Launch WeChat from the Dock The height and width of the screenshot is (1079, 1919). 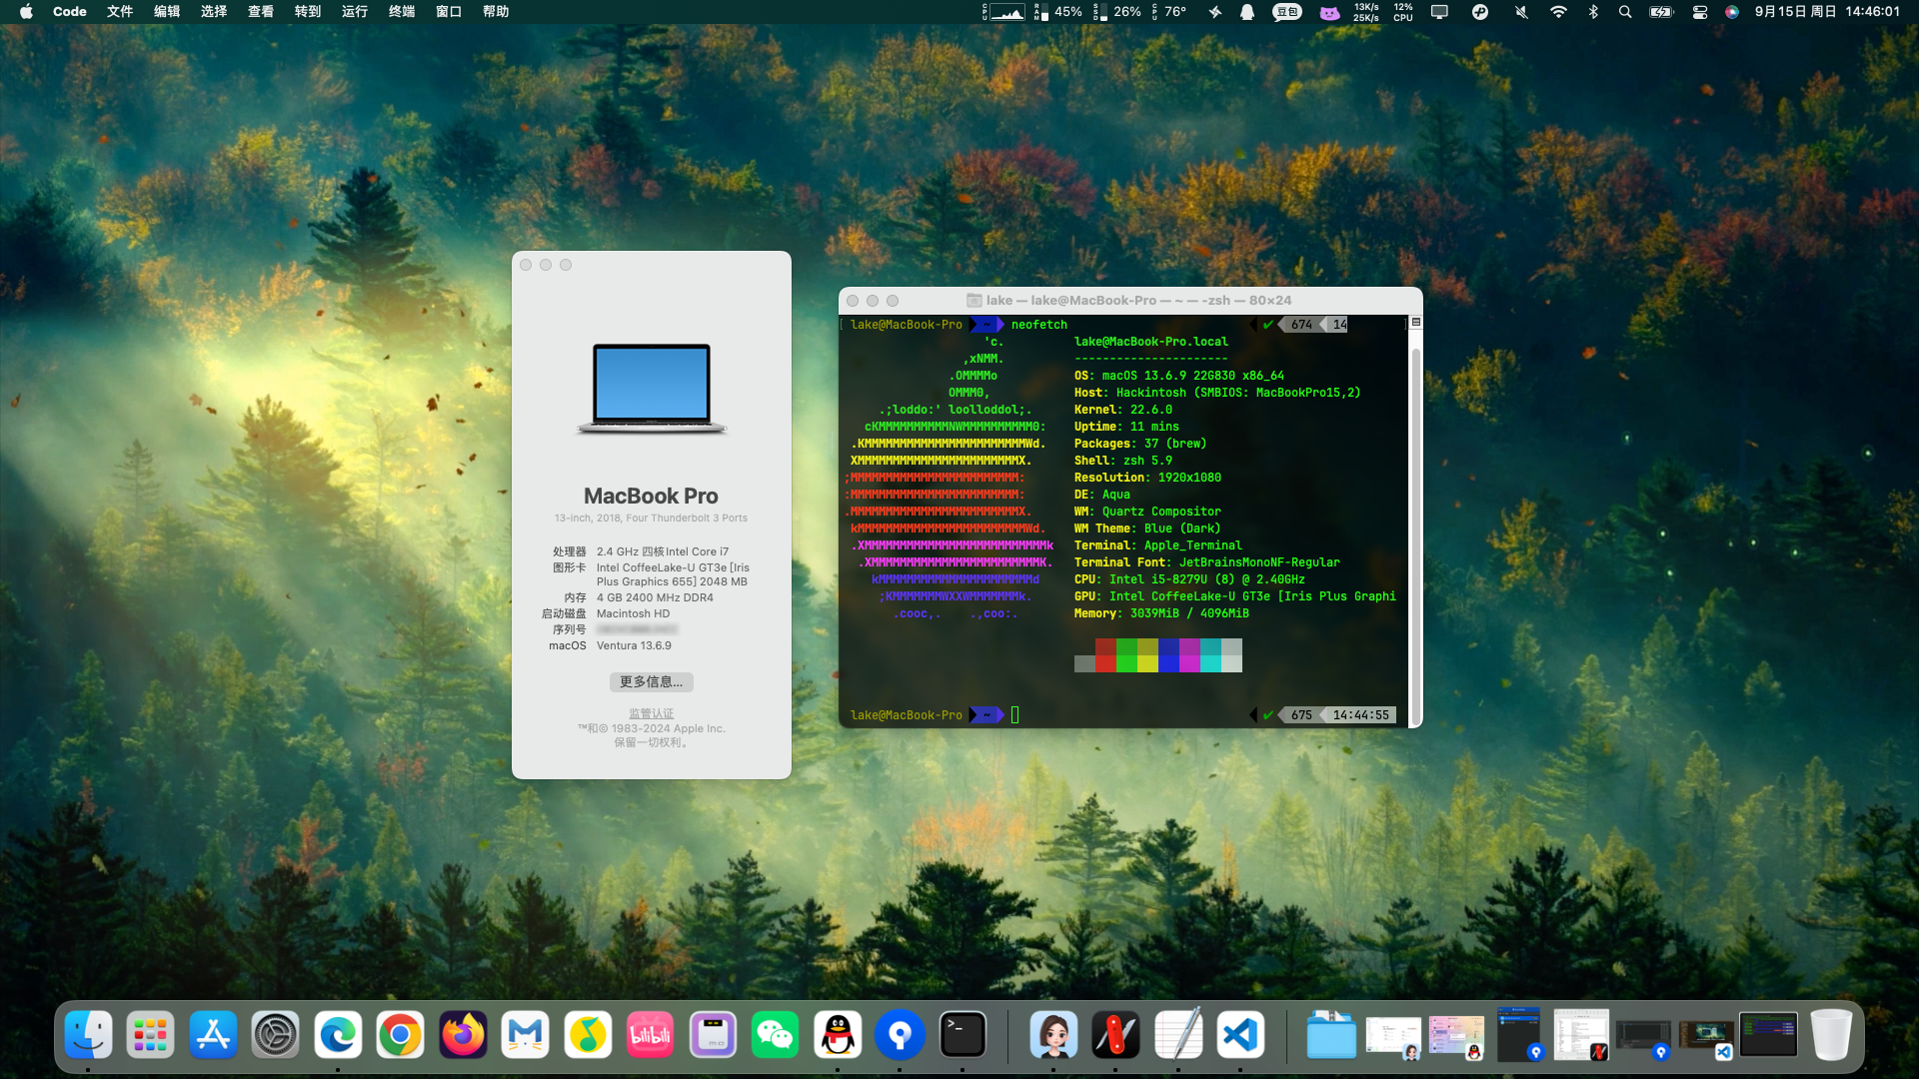pos(776,1036)
